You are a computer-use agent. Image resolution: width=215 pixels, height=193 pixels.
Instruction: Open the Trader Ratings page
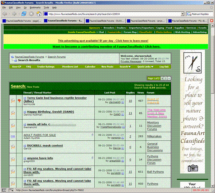(46, 67)
